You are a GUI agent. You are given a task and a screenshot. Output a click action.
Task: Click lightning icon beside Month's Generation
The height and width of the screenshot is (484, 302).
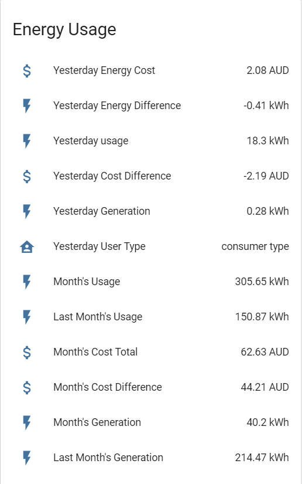(x=27, y=422)
